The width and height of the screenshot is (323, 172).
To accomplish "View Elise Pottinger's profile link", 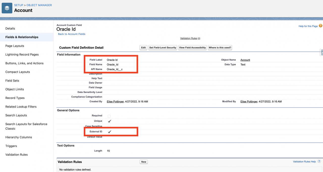I will [115, 101].
